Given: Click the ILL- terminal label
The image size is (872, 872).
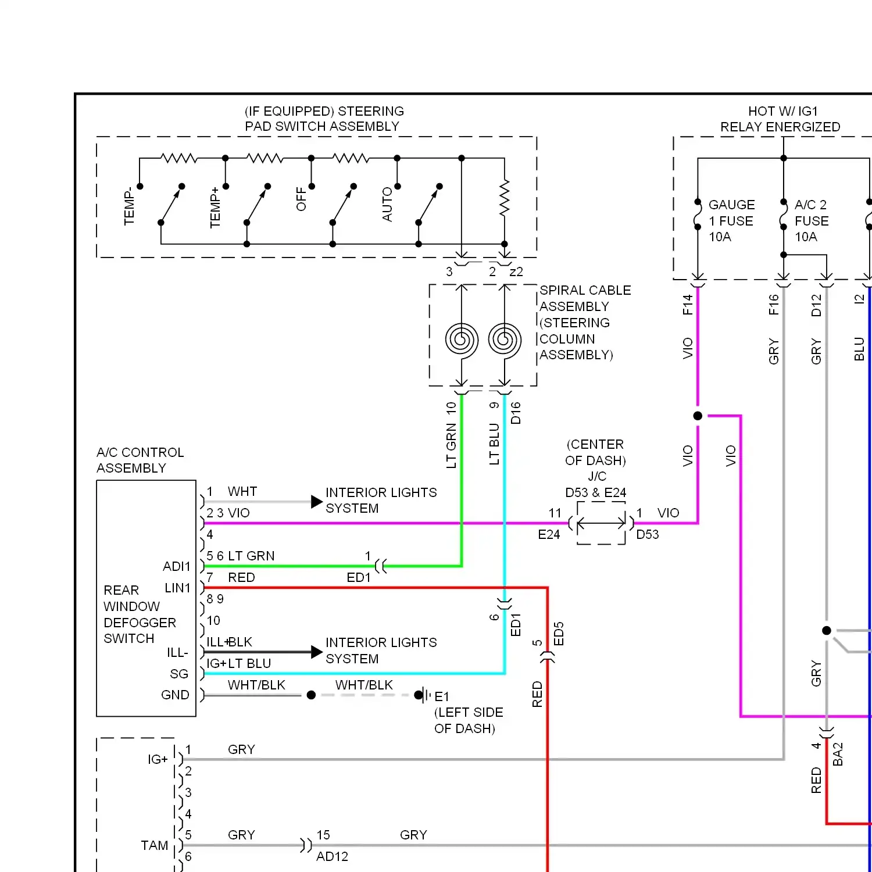Looking at the screenshot, I should click(x=177, y=652).
